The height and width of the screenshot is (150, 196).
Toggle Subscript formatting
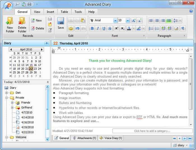tap(123, 28)
